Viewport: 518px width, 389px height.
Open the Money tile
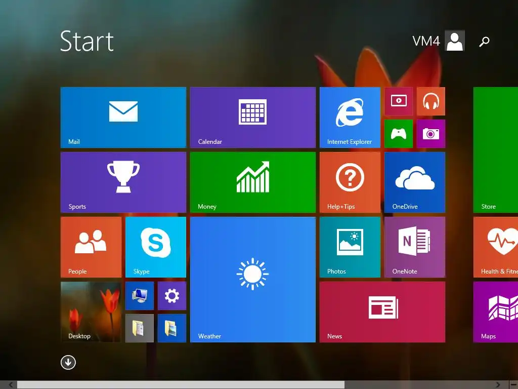253,182
